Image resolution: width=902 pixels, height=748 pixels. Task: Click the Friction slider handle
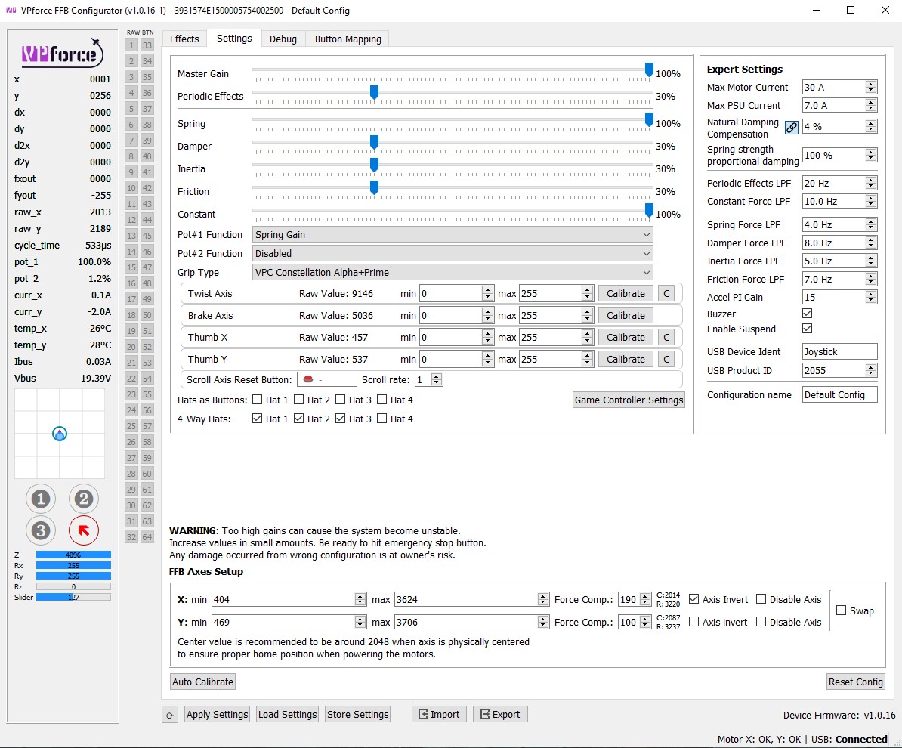(374, 187)
